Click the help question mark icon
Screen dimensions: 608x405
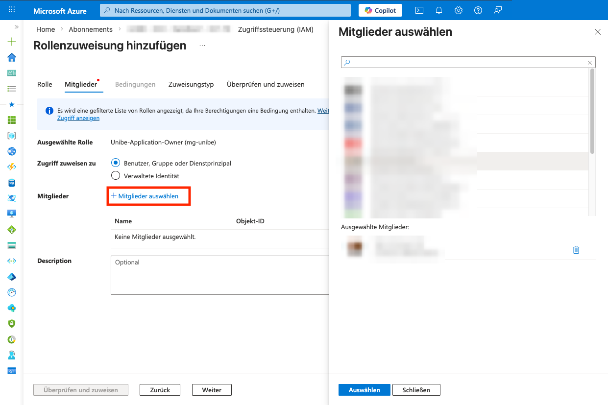click(x=478, y=10)
